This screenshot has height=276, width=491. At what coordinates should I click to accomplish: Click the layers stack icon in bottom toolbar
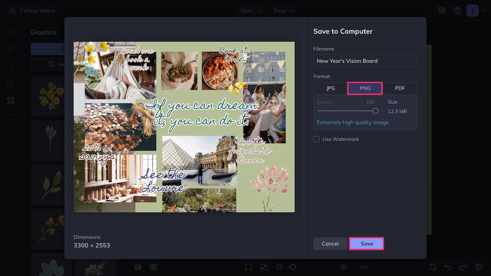coord(138,267)
